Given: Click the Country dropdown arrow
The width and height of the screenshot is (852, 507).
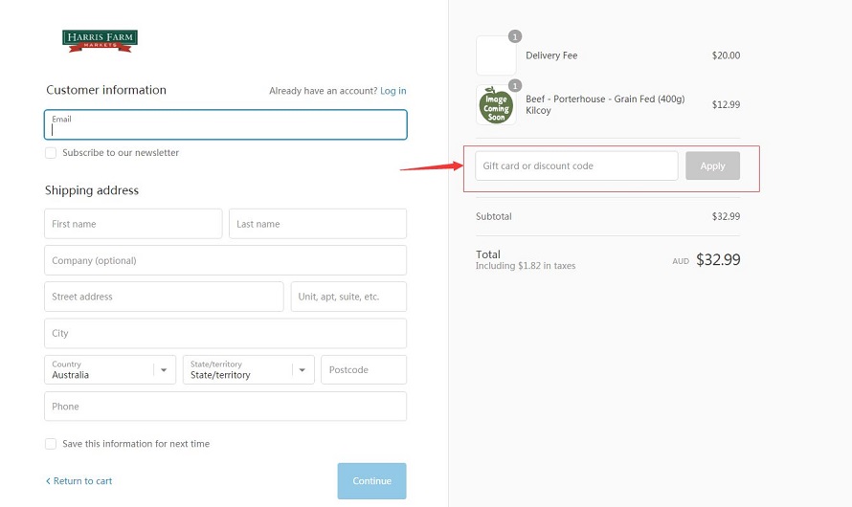Looking at the screenshot, I should tap(164, 370).
